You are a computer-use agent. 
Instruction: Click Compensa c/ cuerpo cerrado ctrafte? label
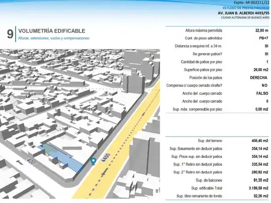[194, 86]
